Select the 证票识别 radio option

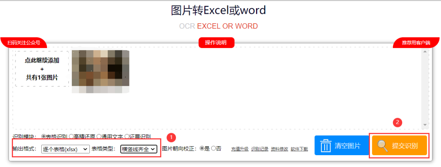point(127,136)
